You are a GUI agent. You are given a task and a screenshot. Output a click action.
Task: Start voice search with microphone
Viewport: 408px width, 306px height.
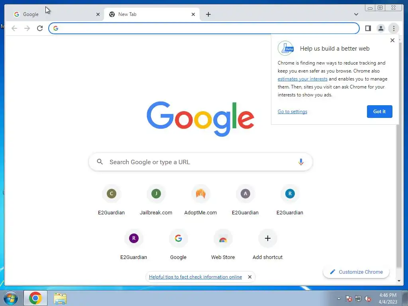pos(301,162)
